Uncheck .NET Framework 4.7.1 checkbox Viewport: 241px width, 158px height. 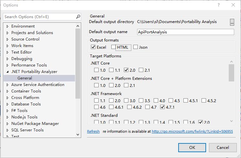(162, 107)
